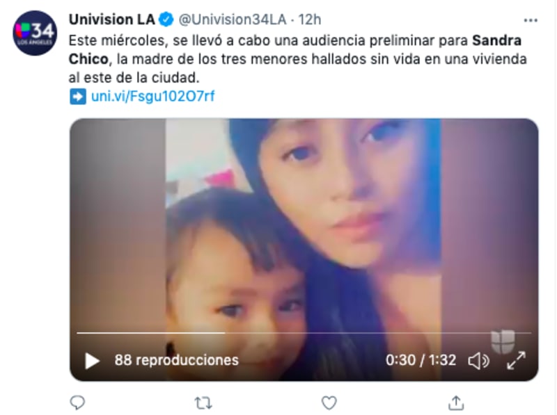Click the 88 reproducciones view count
The width and height of the screenshot is (557, 415).
177,360
